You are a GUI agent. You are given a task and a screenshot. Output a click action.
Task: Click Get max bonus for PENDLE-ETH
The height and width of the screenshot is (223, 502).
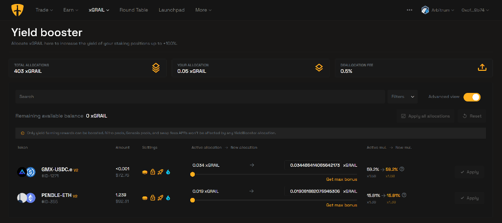[x=341, y=205]
